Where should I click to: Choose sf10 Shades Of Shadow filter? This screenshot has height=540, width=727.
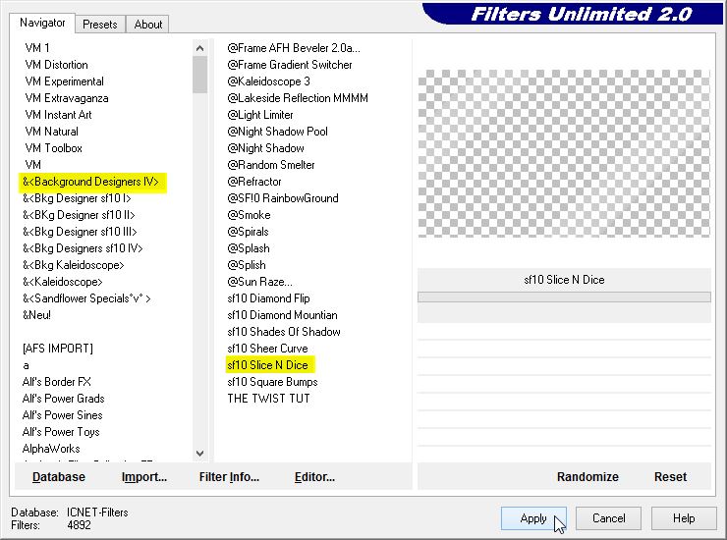point(284,332)
